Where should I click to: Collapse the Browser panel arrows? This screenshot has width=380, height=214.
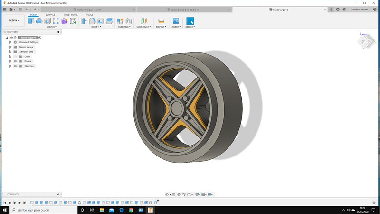click(x=4, y=32)
